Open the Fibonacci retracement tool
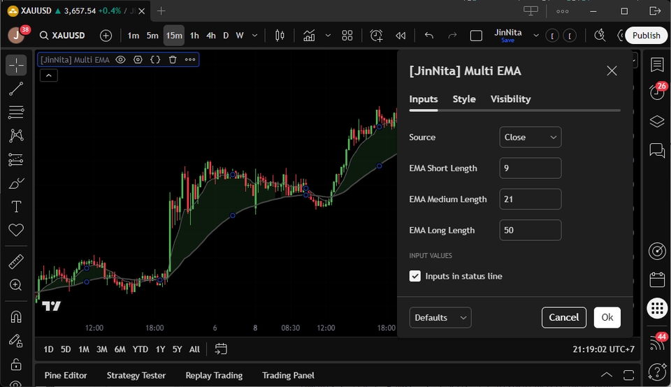 tap(16, 112)
